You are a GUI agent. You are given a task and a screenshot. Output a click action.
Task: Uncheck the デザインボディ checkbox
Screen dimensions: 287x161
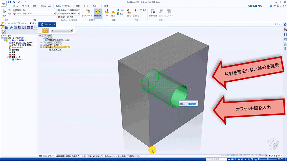pyautogui.click(x=44, y=45)
